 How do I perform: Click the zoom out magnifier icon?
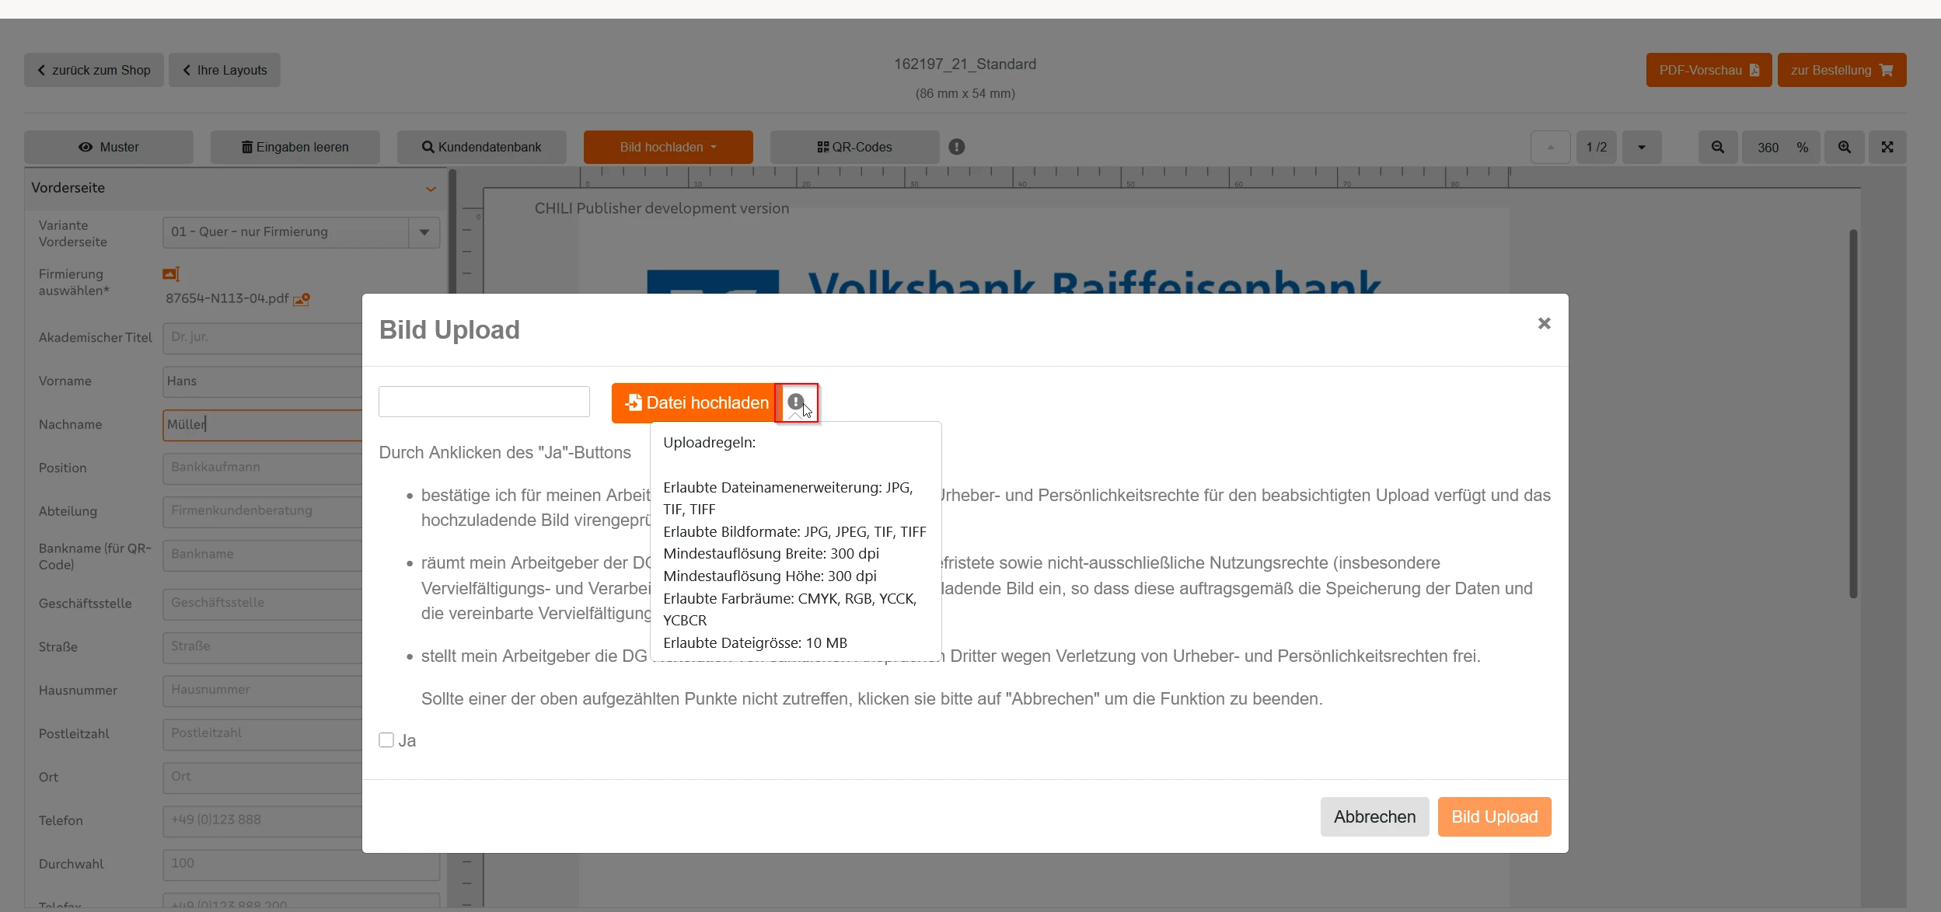tap(1718, 148)
